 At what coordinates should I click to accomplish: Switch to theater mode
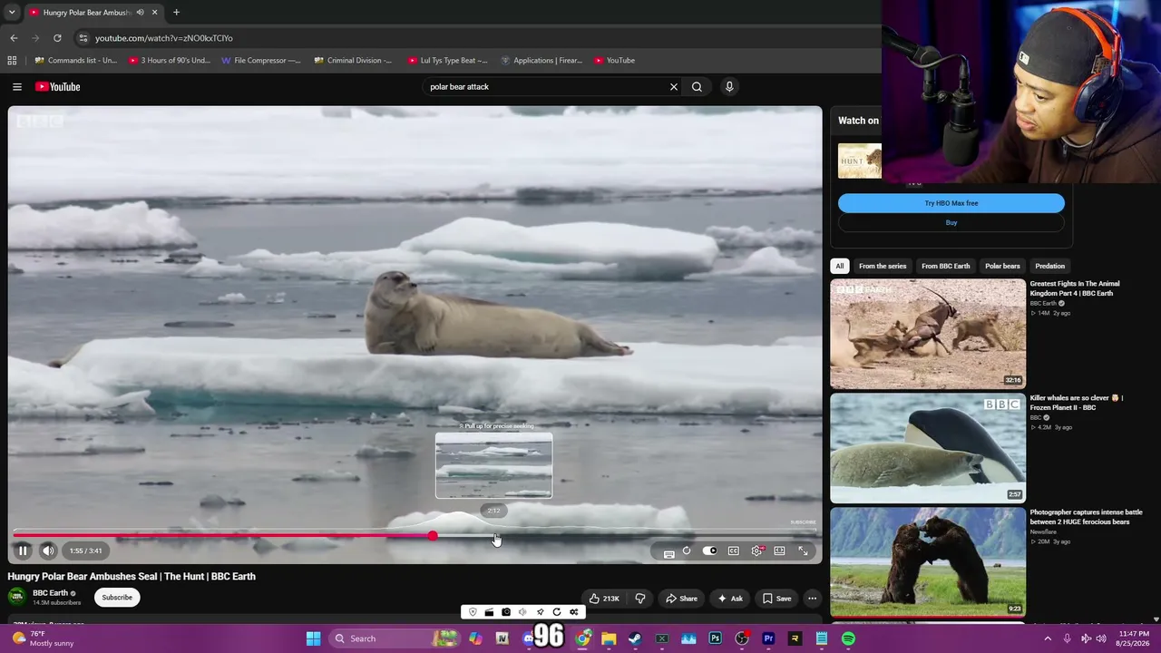tap(779, 551)
